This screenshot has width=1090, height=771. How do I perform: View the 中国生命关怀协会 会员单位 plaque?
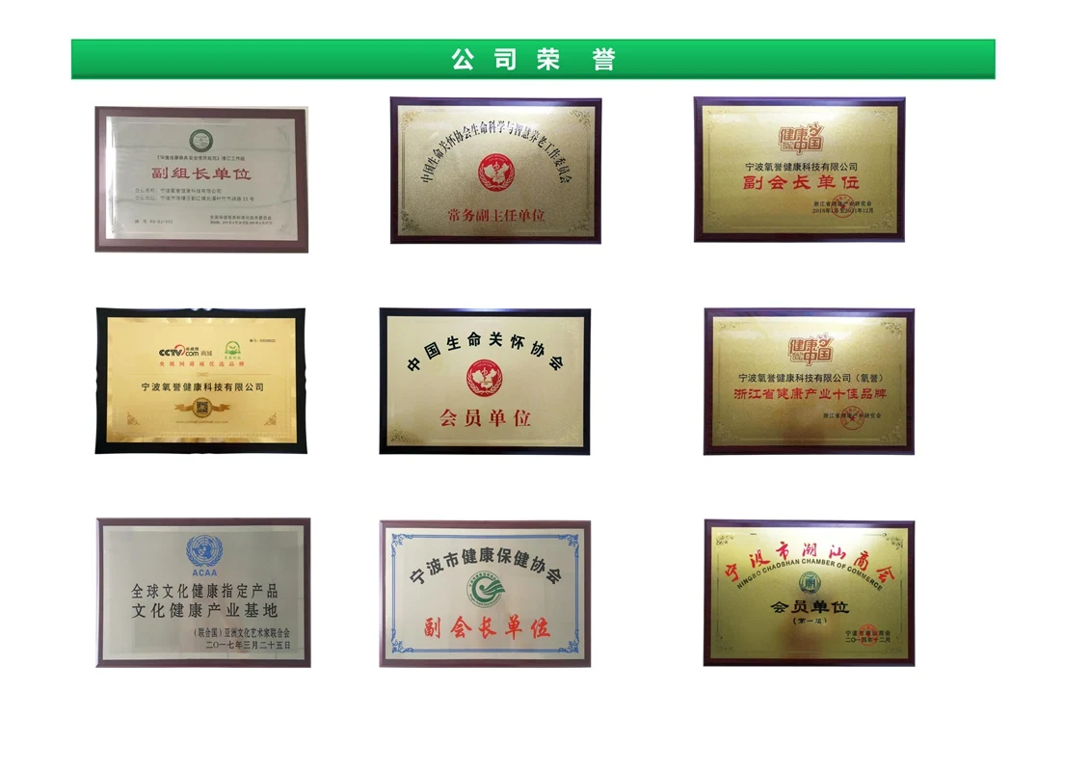click(x=485, y=382)
